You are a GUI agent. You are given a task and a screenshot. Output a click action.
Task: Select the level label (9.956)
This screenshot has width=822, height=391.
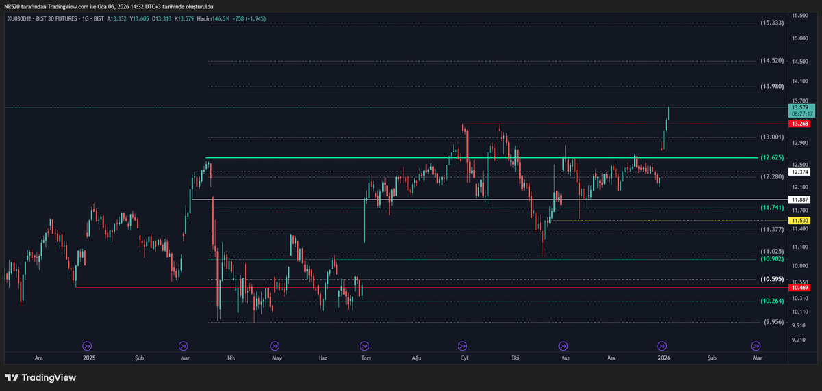(773, 322)
